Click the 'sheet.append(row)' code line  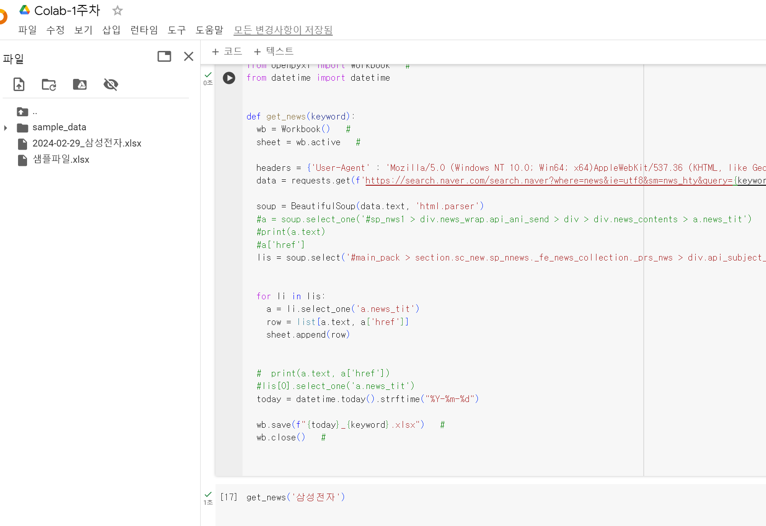click(308, 335)
